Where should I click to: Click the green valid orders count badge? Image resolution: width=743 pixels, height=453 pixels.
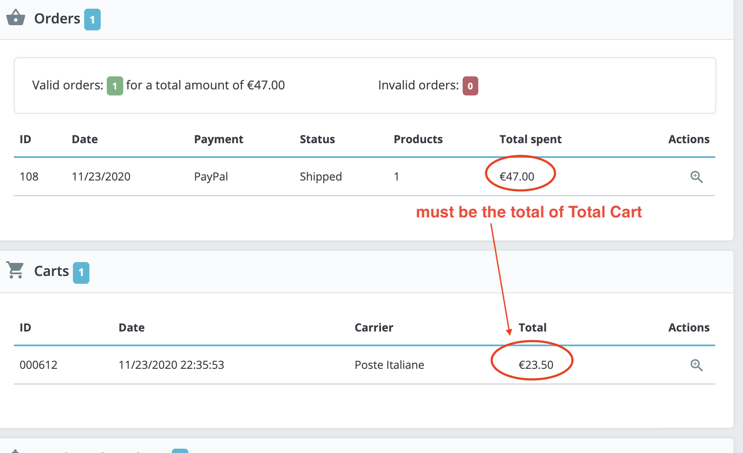coord(115,85)
